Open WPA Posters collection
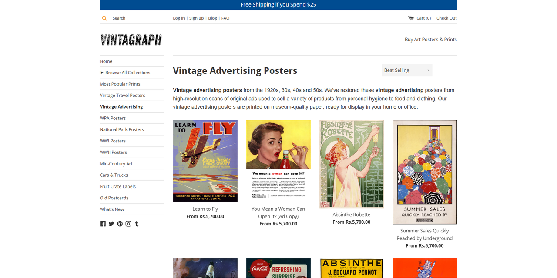The width and height of the screenshot is (557, 278). (113, 118)
